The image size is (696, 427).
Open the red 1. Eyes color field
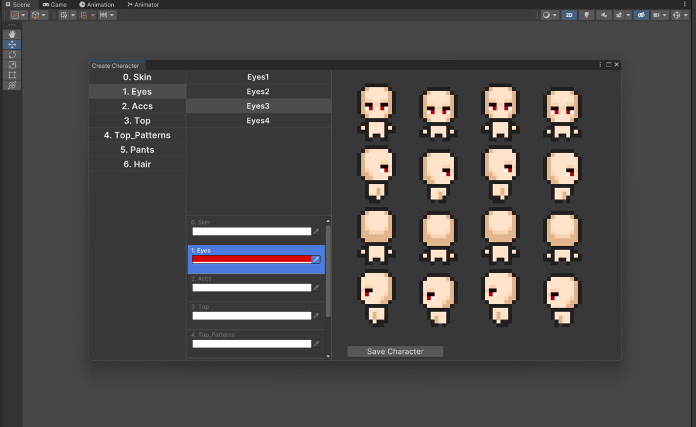(252, 259)
